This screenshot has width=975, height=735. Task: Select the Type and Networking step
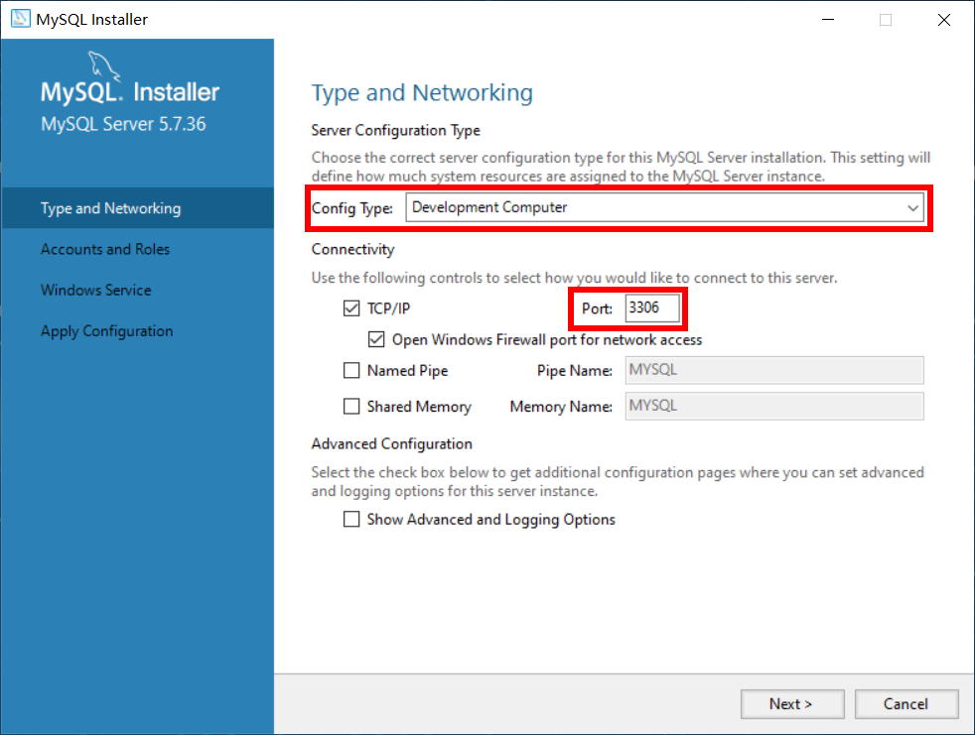(x=137, y=208)
